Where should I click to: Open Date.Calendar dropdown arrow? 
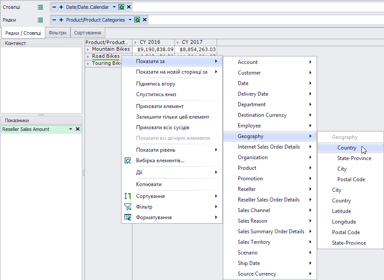pyautogui.click(x=114, y=7)
